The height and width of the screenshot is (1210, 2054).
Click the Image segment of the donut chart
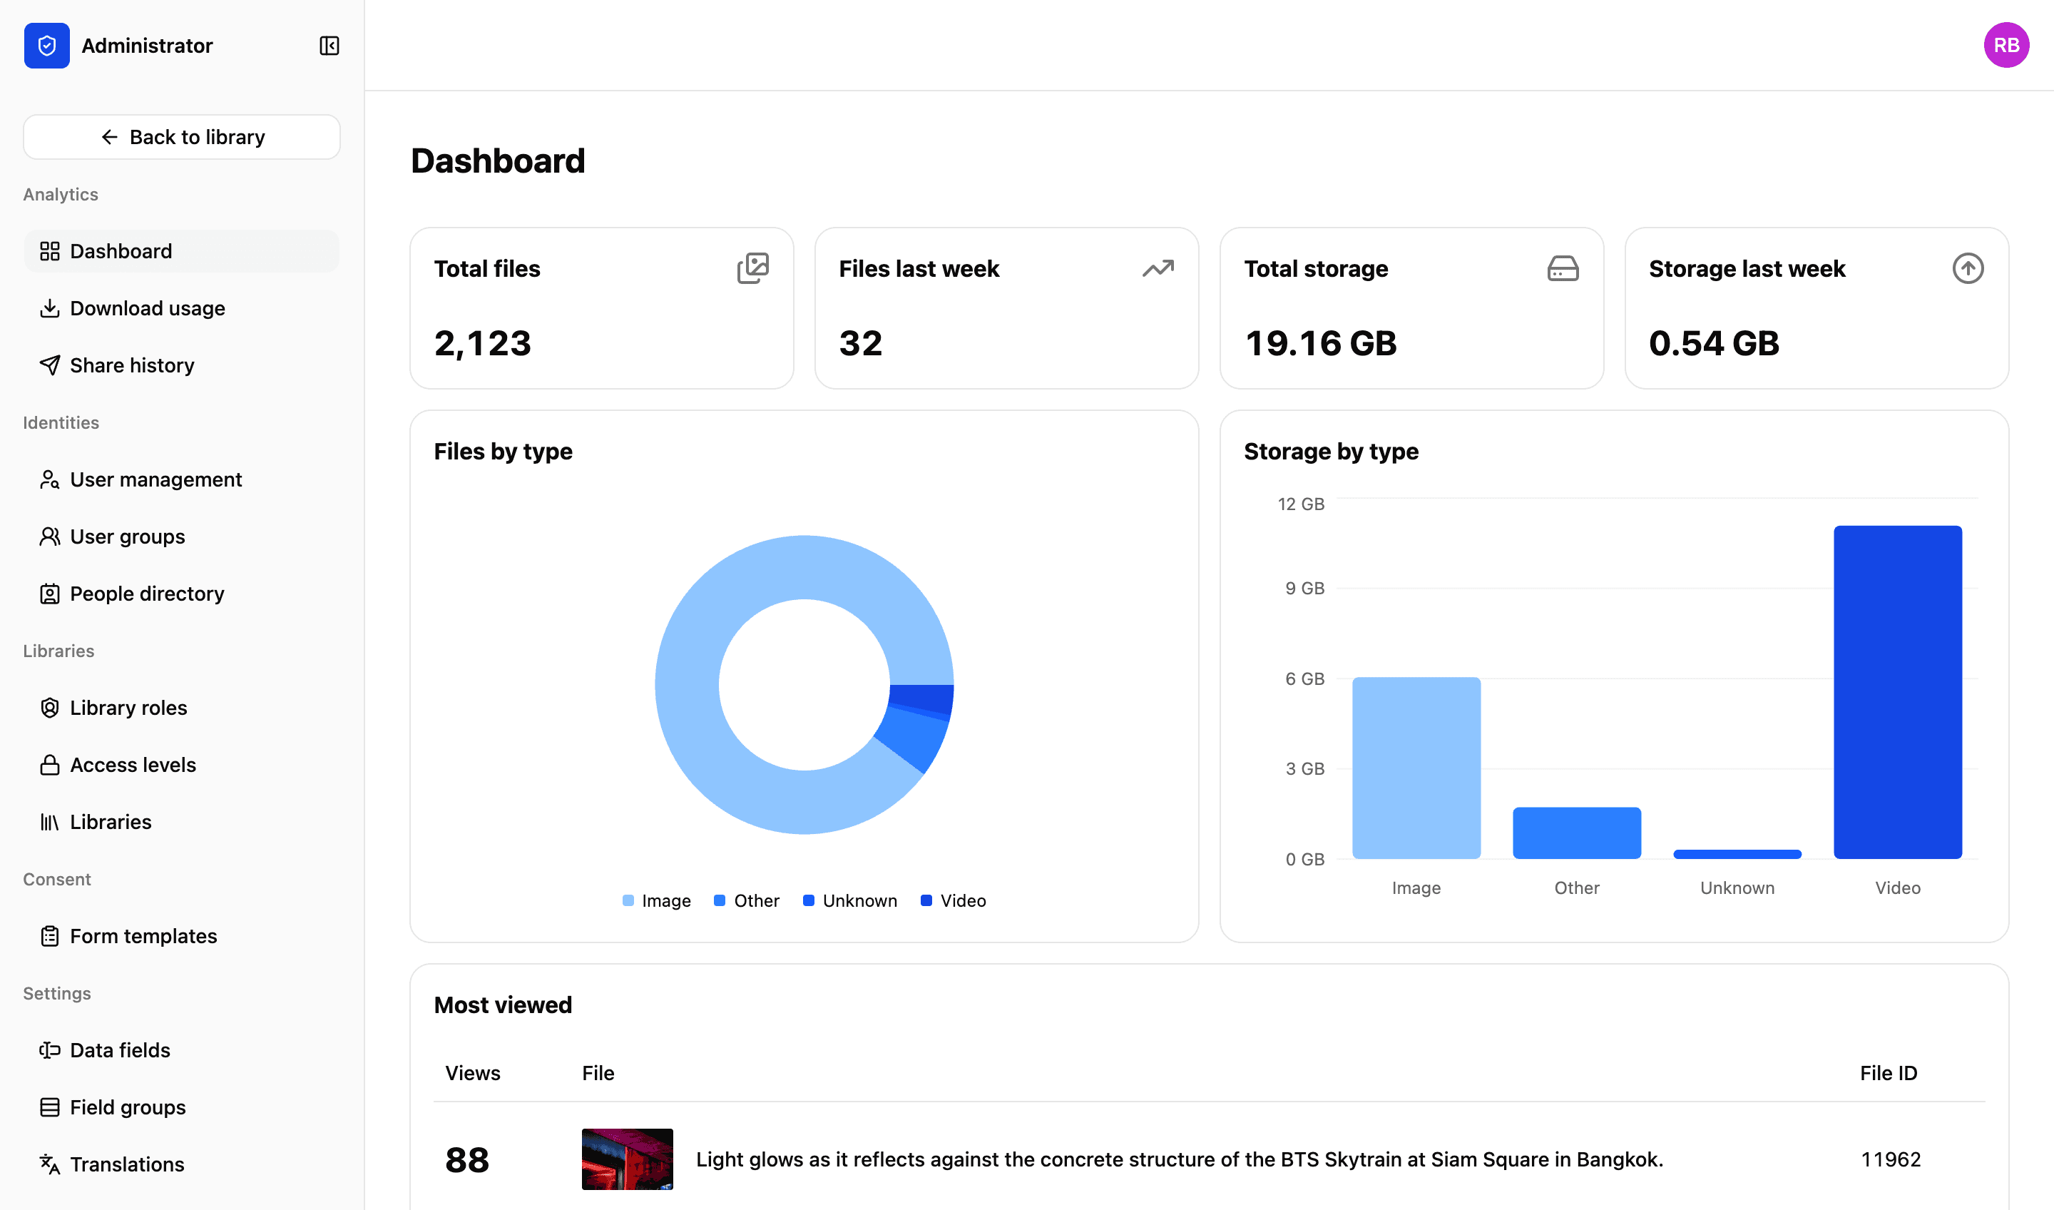point(687,685)
